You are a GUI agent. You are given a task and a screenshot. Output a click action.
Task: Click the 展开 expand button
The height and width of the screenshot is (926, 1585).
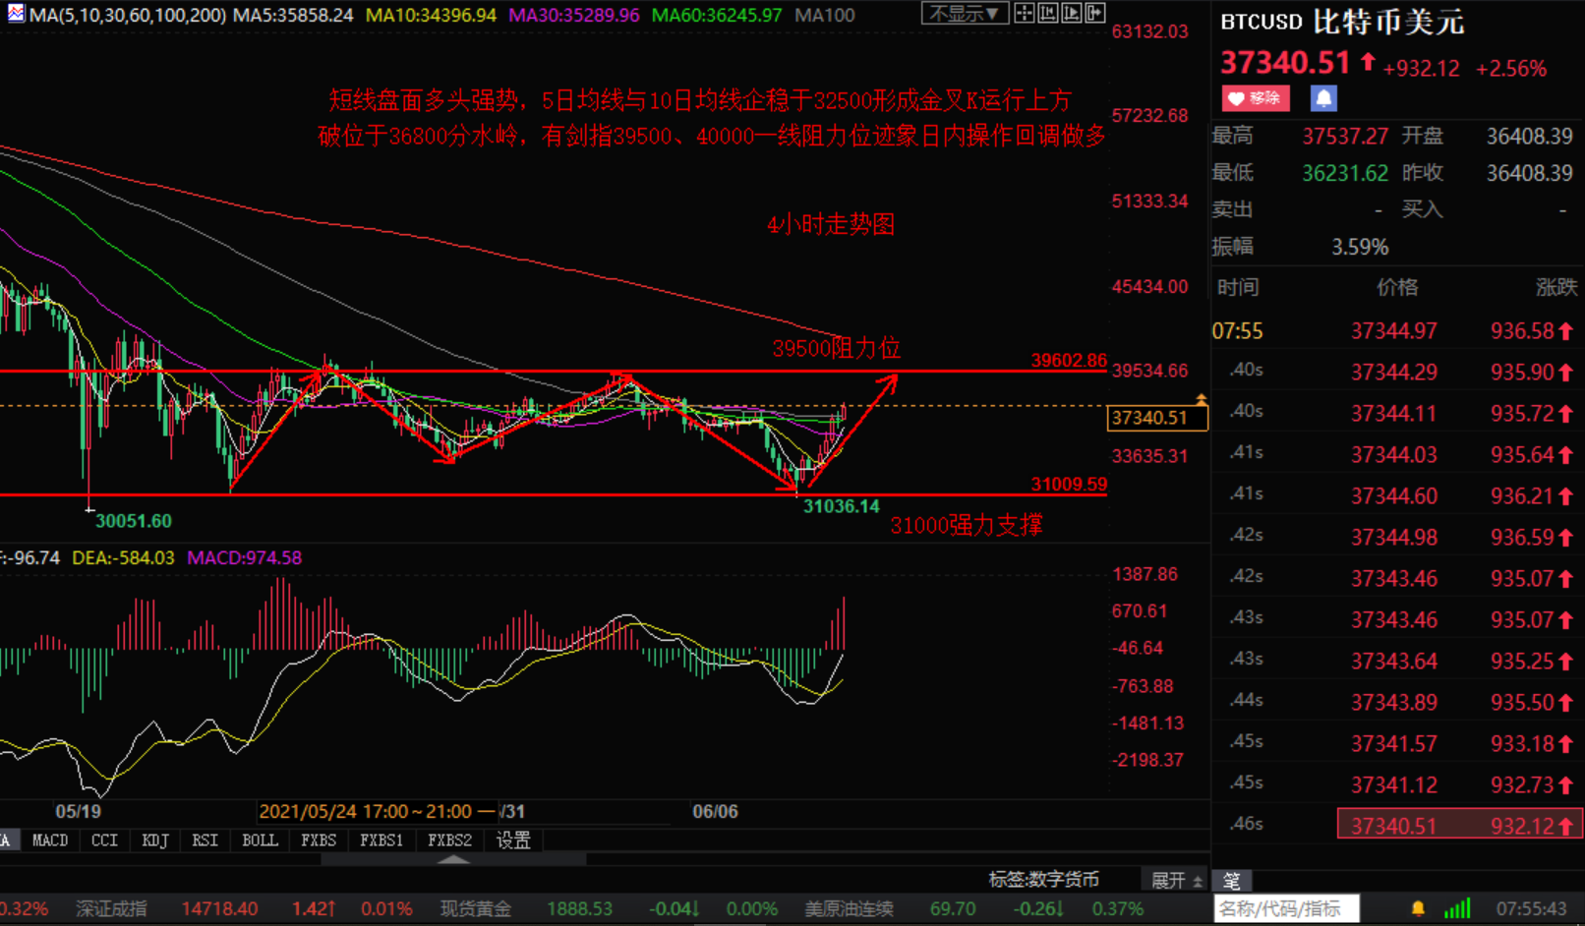(1177, 880)
